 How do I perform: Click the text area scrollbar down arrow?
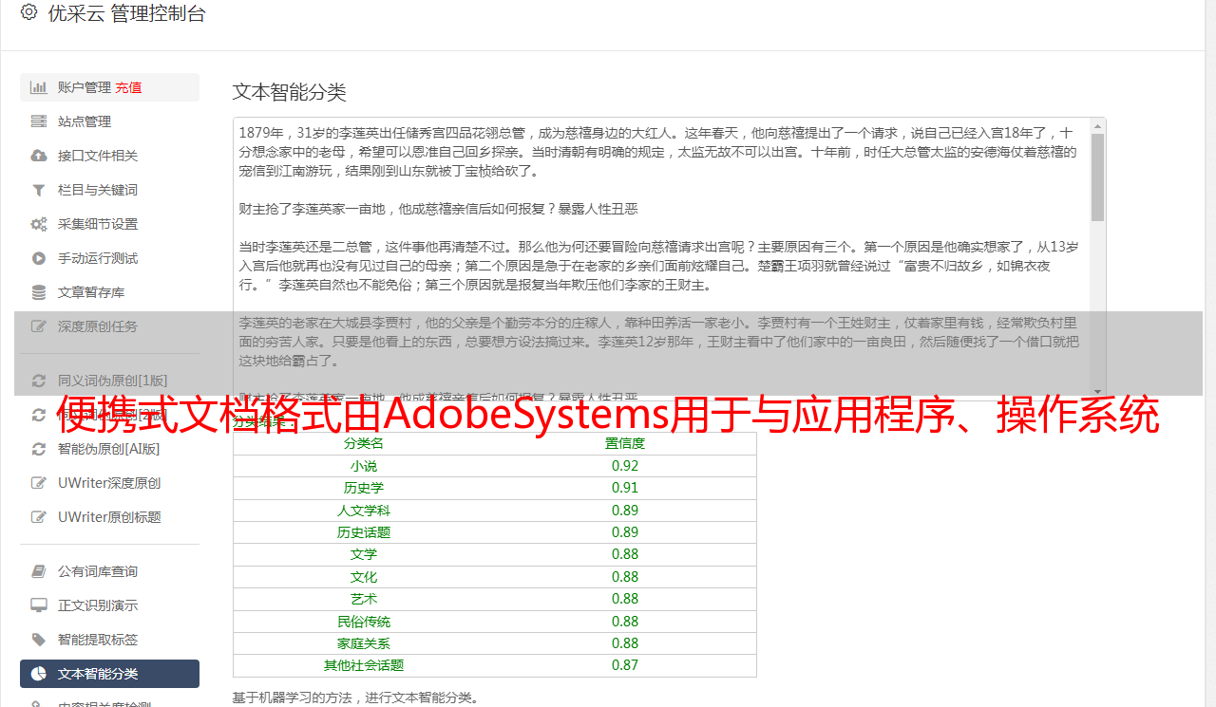point(1098,391)
